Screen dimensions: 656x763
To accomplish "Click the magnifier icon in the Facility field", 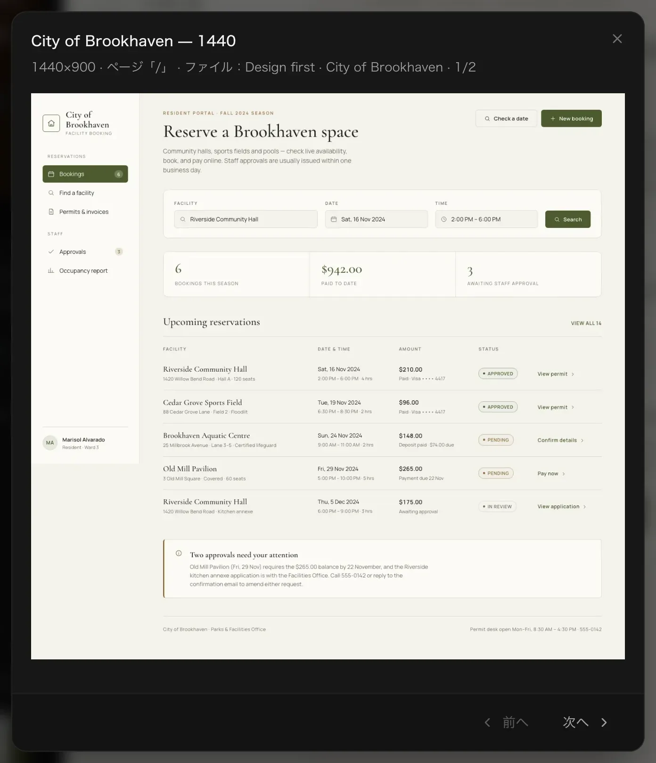I will tap(183, 219).
